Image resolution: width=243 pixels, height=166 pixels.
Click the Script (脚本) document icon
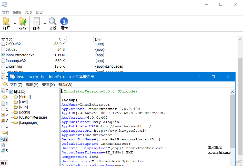click(37, 22)
